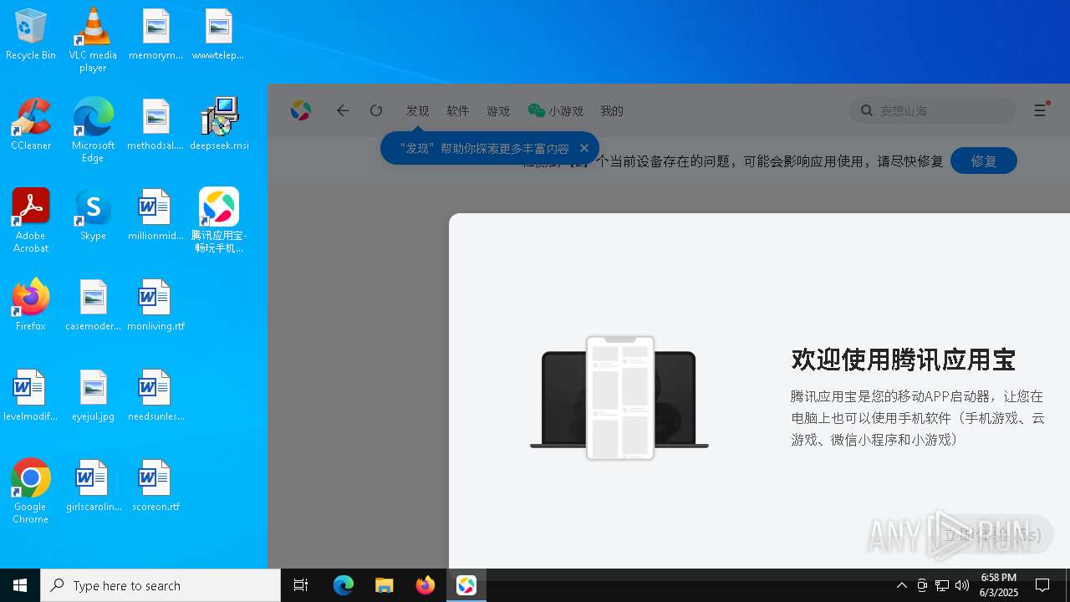The height and width of the screenshot is (602, 1070).
Task: Open the Firefox desktop shortcut
Action: coord(31,304)
